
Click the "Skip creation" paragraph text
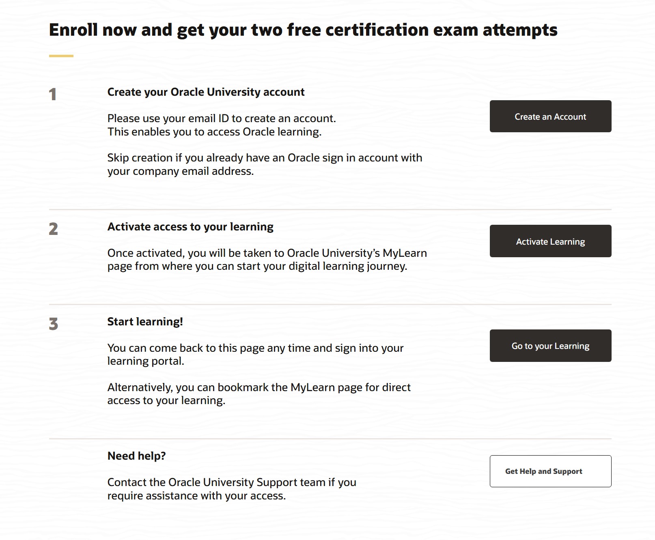[265, 164]
